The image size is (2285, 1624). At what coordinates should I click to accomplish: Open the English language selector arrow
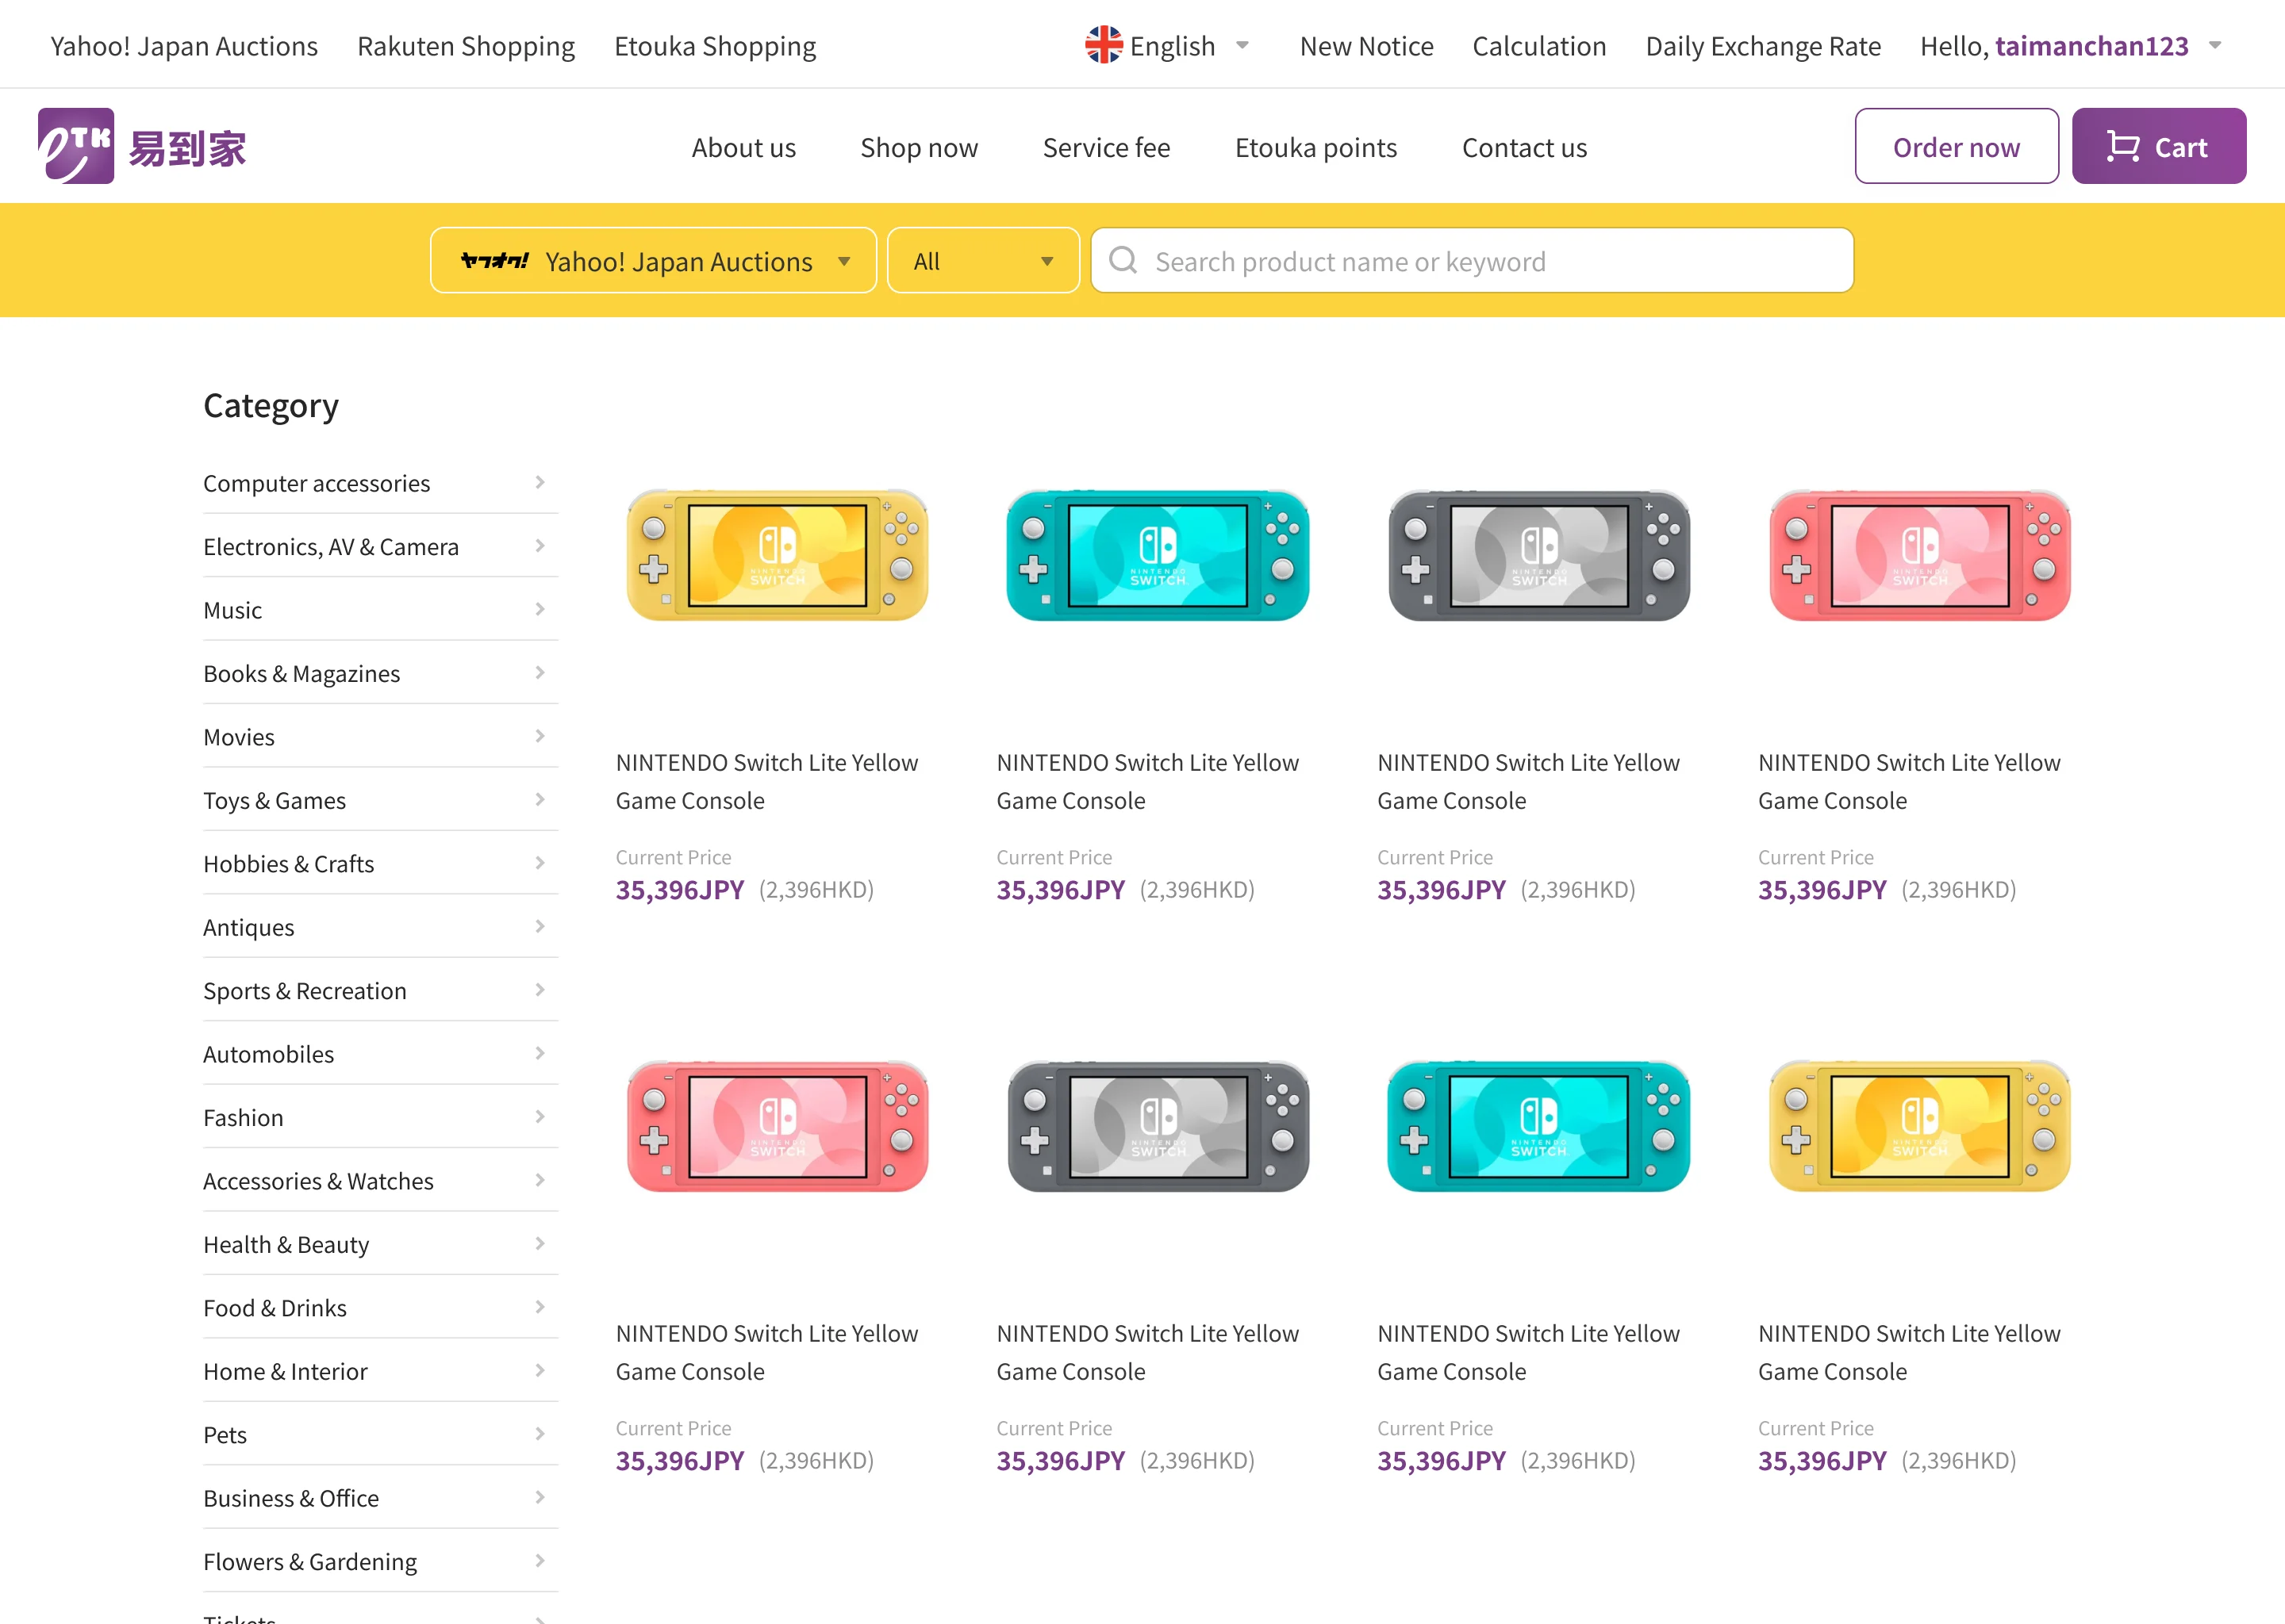click(1242, 46)
